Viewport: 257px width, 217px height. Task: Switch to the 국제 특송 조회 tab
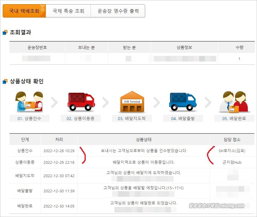[x=69, y=10]
